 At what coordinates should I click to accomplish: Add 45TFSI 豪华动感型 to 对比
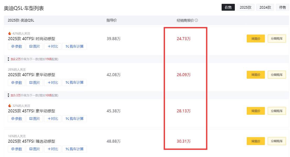53,119
